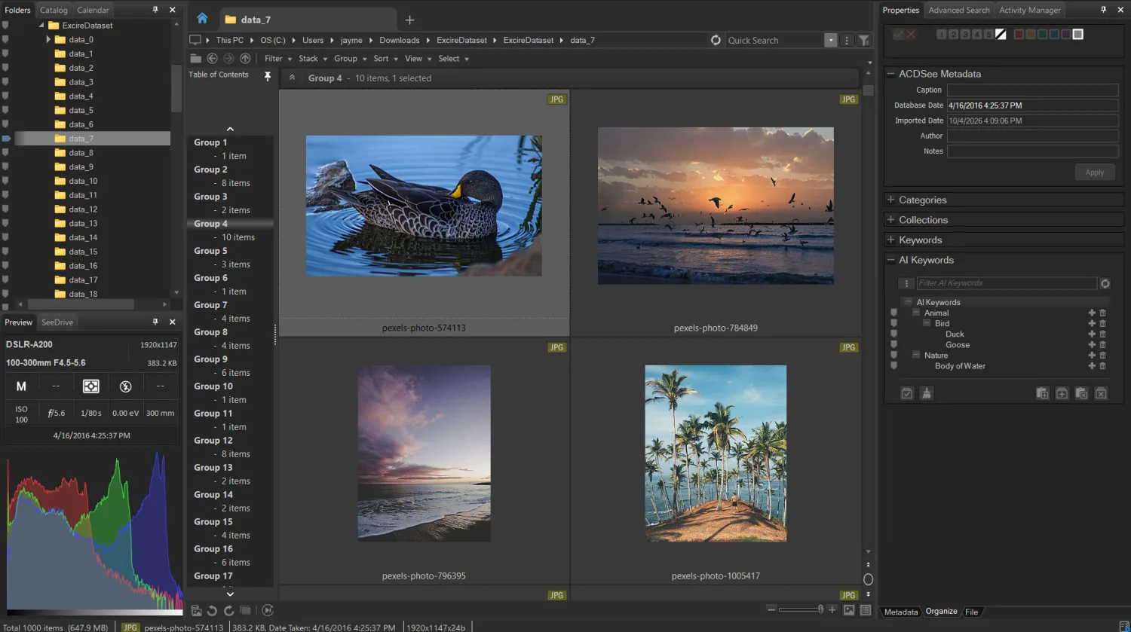
Task: Set rating 3 for the image
Action: [965, 35]
